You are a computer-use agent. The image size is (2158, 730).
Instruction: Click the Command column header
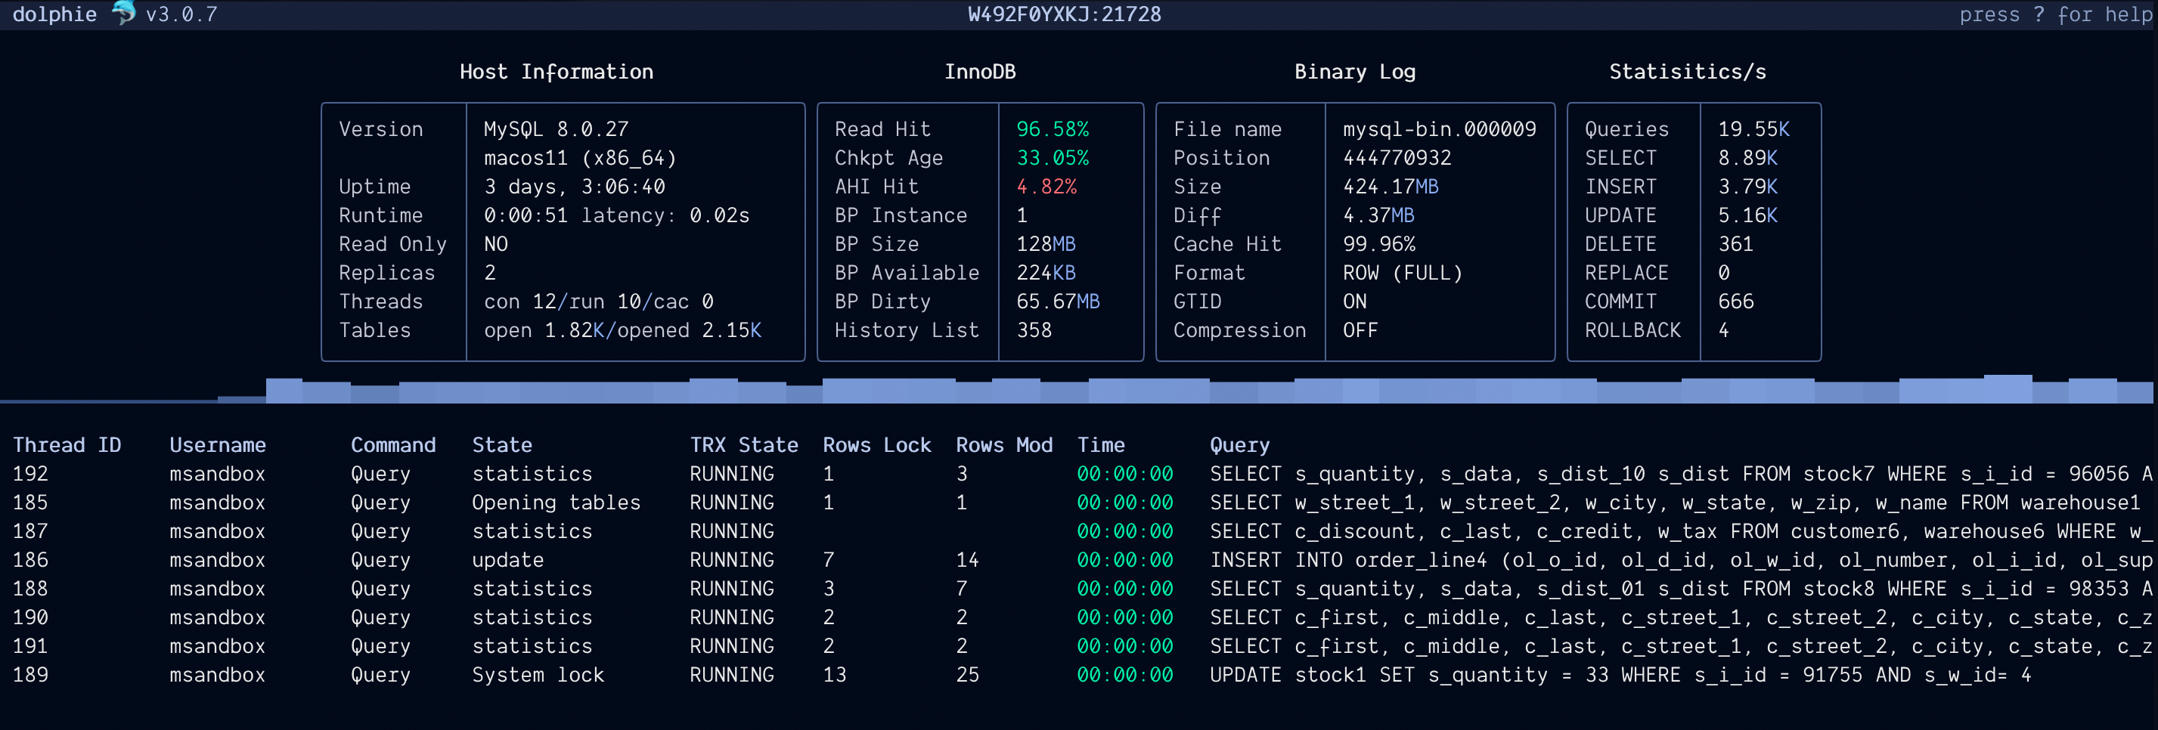pyautogui.click(x=393, y=444)
